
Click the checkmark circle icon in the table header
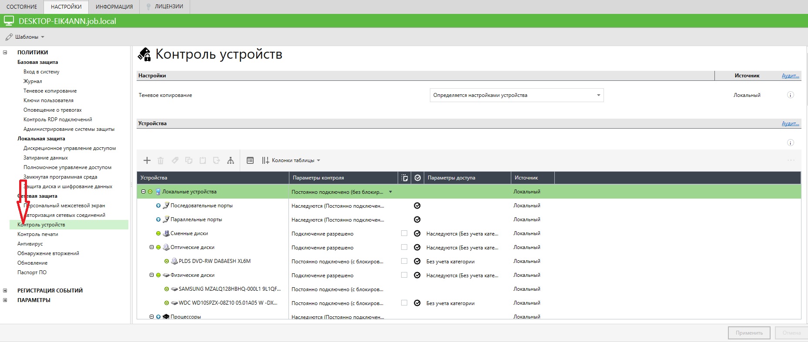tap(418, 178)
